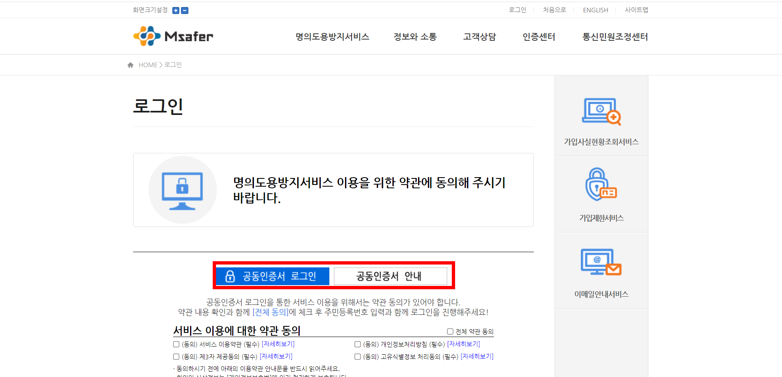The image size is (782, 377).
Task: Click the blue monitor lock illustration
Action: tap(183, 190)
